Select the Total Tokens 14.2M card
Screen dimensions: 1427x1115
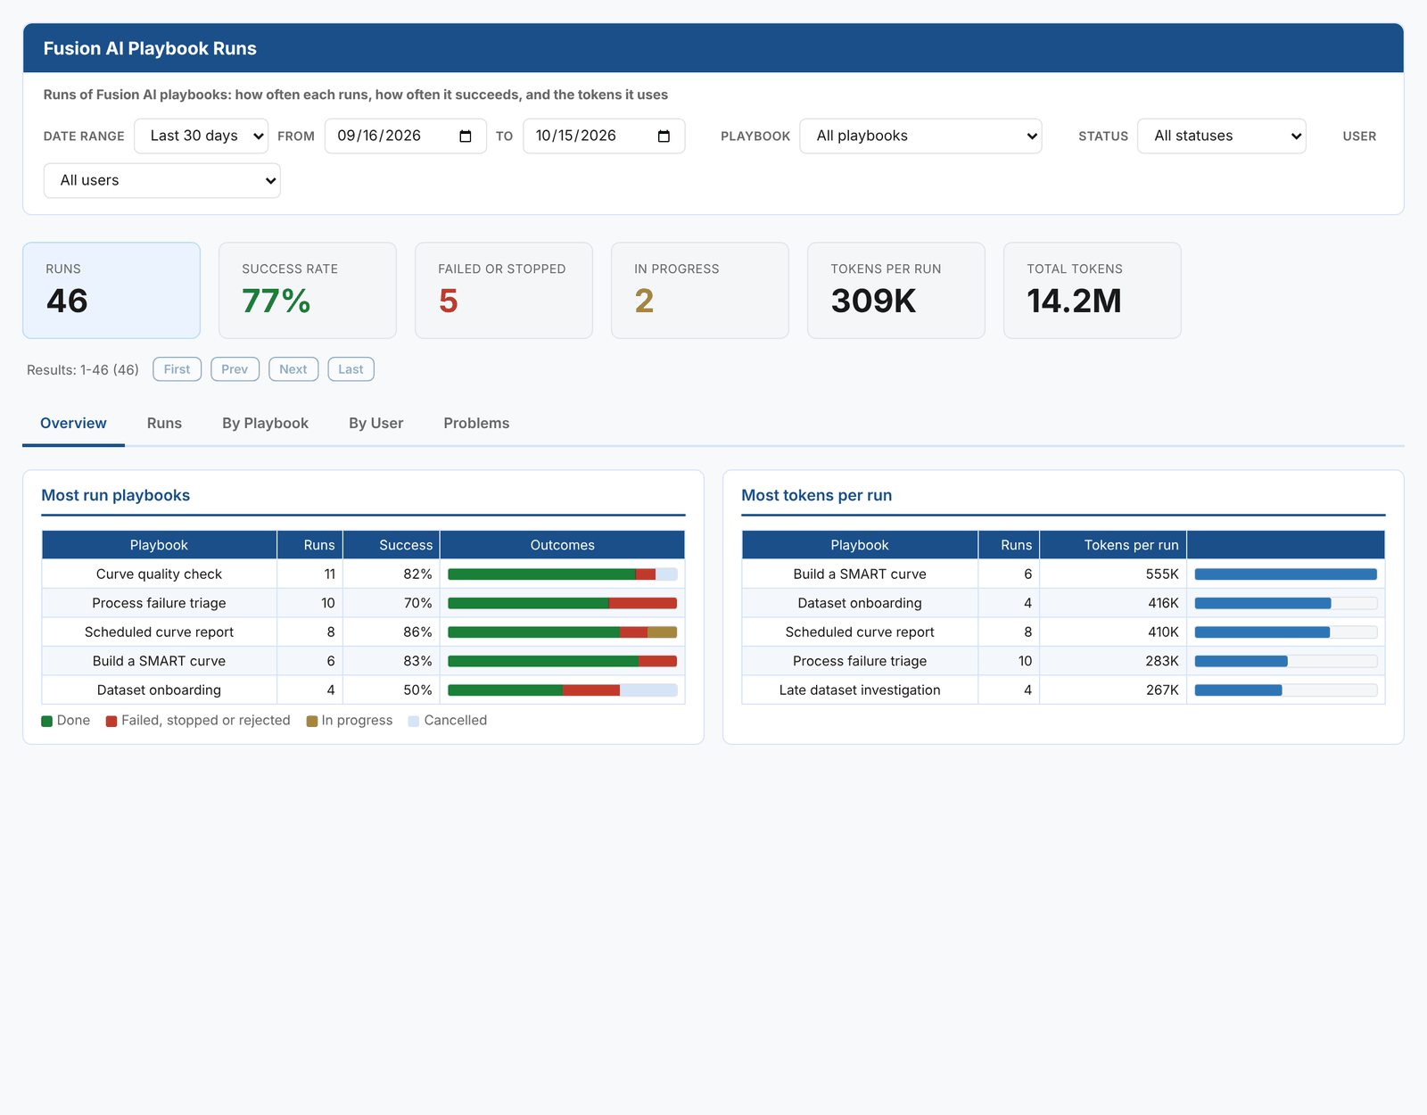1093,291
